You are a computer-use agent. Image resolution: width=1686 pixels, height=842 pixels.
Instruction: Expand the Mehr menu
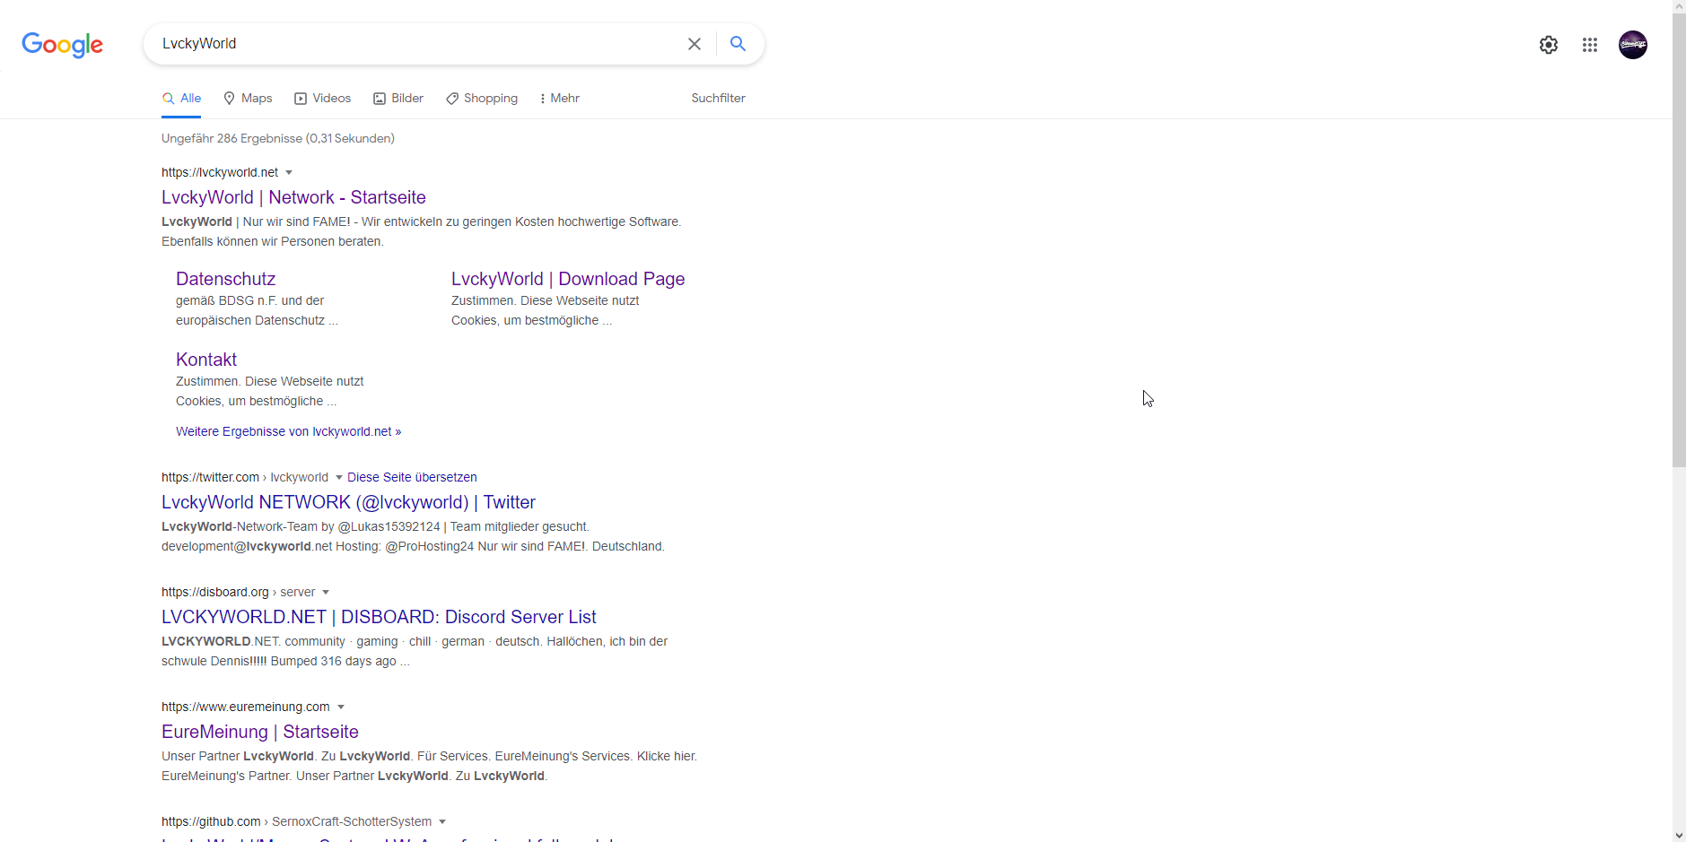point(559,99)
